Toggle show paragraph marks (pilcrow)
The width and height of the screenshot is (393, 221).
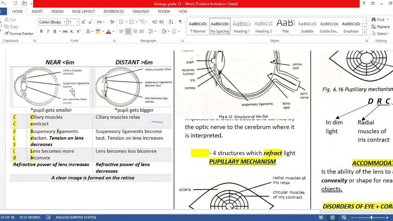[180, 22]
